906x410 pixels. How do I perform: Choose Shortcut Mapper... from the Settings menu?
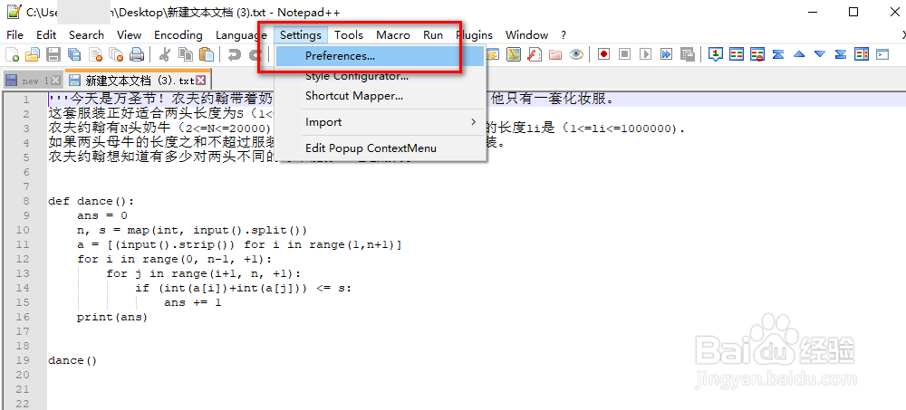click(380, 96)
